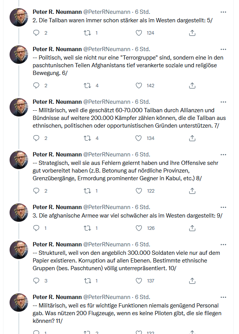This screenshot has width=239, height=334.
Task: Like the tweet numbered 9/
Action: [x=139, y=228]
